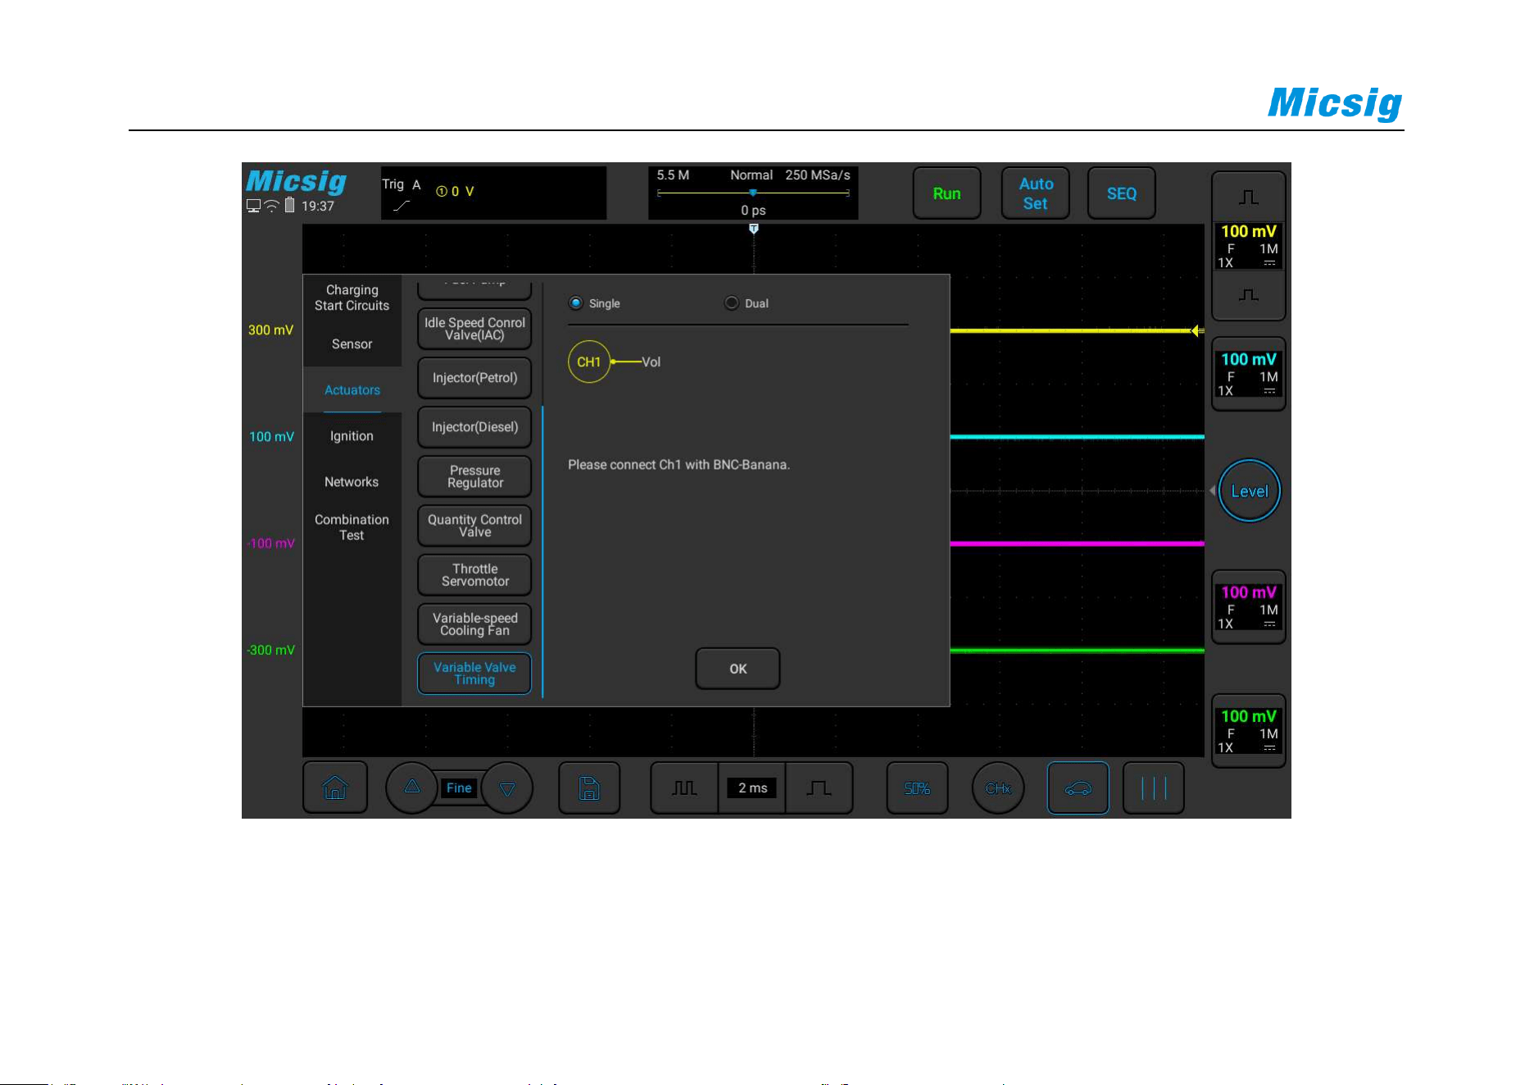Open the Combination Test category
Image resolution: width=1534 pixels, height=1085 pixels.
click(352, 527)
